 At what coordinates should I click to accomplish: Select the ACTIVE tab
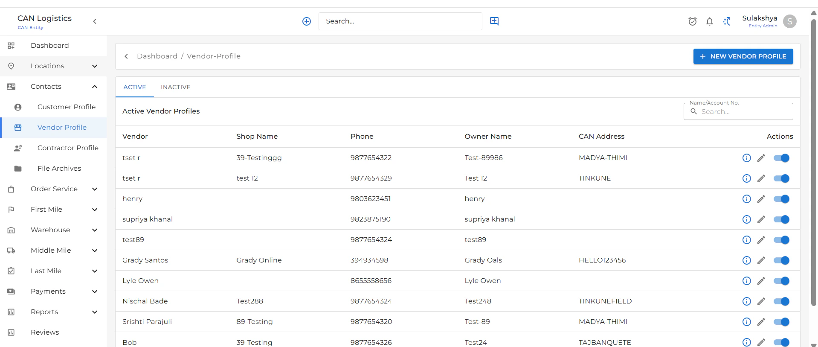pyautogui.click(x=135, y=87)
